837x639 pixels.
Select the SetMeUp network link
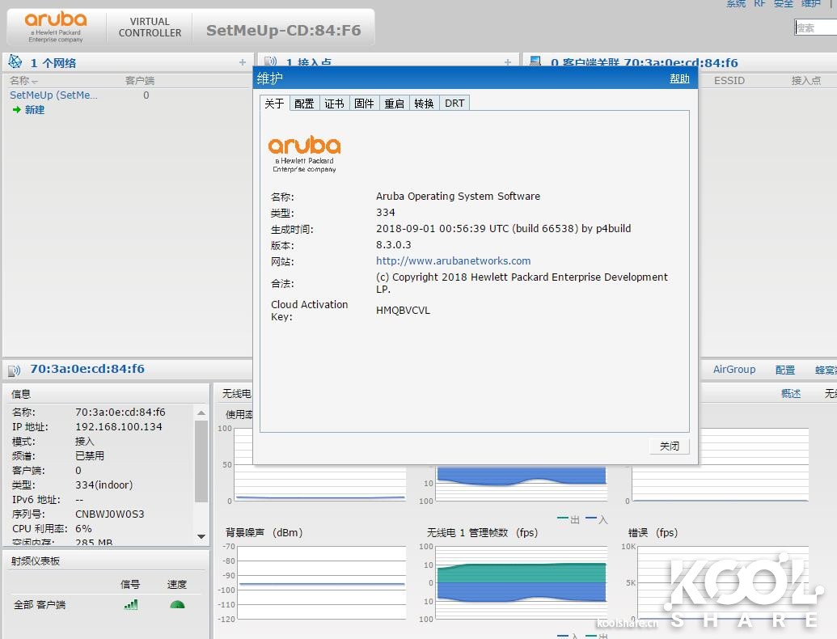coord(54,95)
